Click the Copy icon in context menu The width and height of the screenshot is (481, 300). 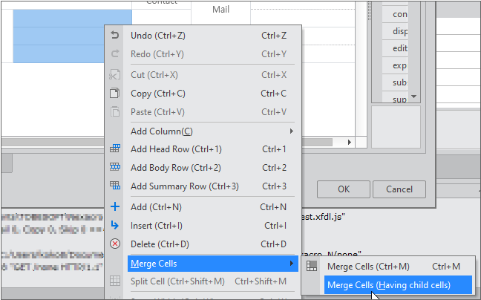[x=114, y=94]
